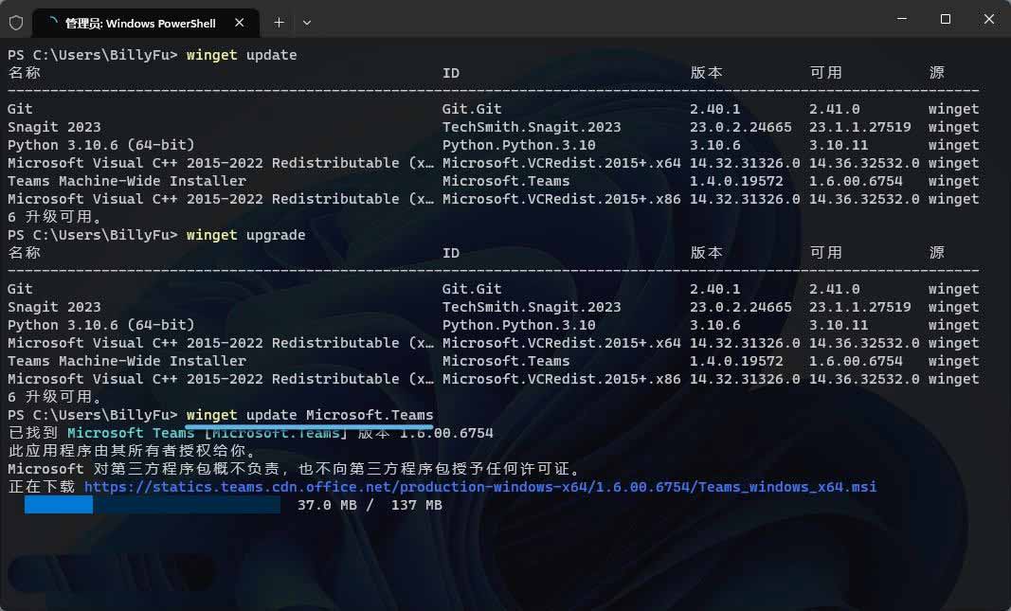Click Python.Python.3.10 ID in first table
This screenshot has width=1011, height=611.
tap(519, 145)
